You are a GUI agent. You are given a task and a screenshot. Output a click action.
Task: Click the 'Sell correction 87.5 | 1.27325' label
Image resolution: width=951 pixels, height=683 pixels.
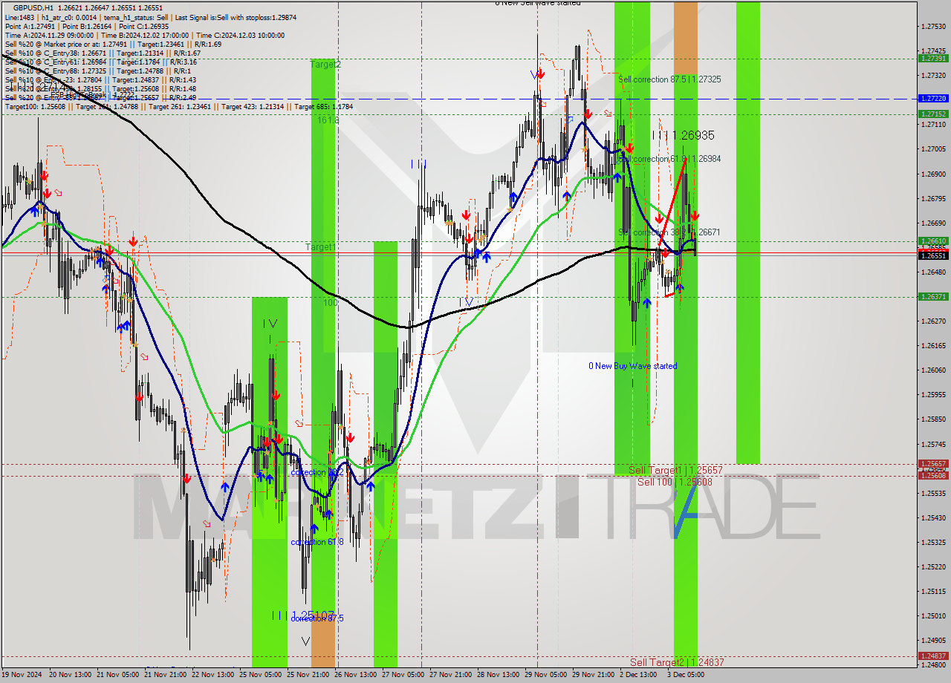click(x=669, y=79)
